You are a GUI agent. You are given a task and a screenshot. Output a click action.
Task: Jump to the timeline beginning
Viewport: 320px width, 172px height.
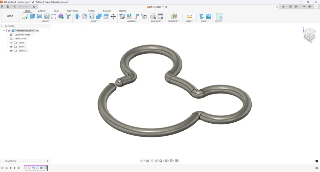pyautogui.click(x=3, y=168)
